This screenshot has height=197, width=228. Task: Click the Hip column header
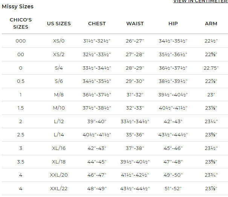coord(173,24)
